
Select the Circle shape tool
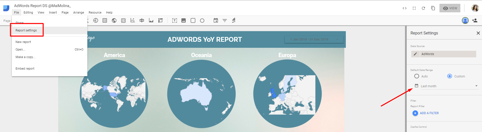pyautogui.click(x=202, y=21)
